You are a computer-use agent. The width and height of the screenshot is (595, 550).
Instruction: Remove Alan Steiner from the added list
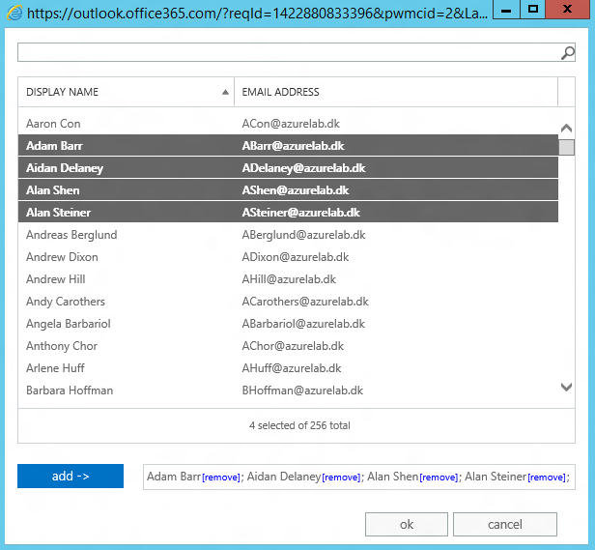(547, 478)
